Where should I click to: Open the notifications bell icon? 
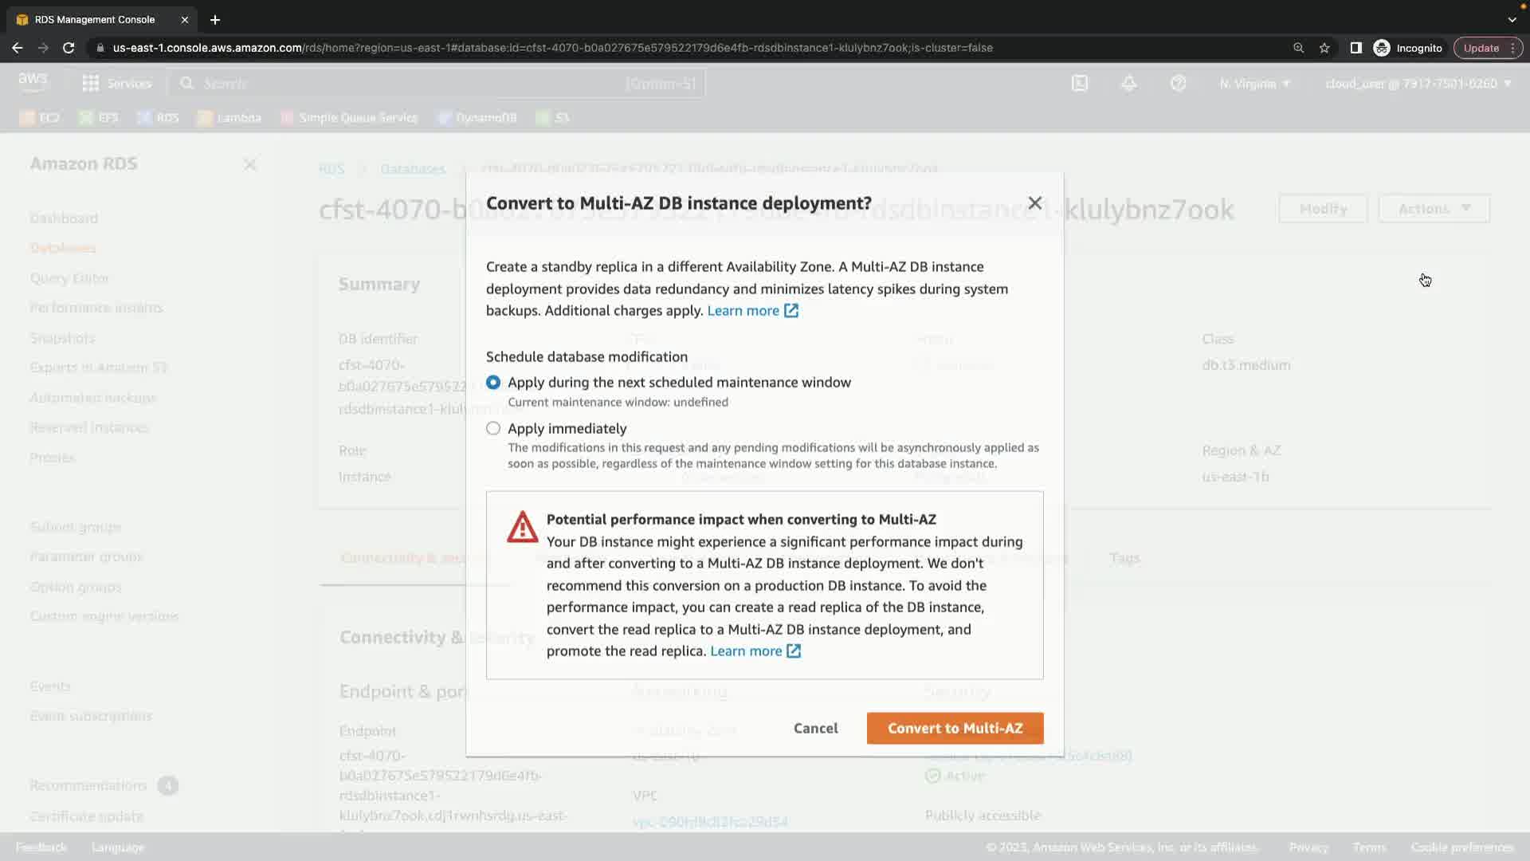click(x=1128, y=83)
